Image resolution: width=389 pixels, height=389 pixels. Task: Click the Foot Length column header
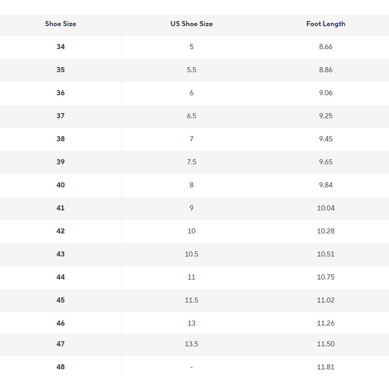pos(325,24)
